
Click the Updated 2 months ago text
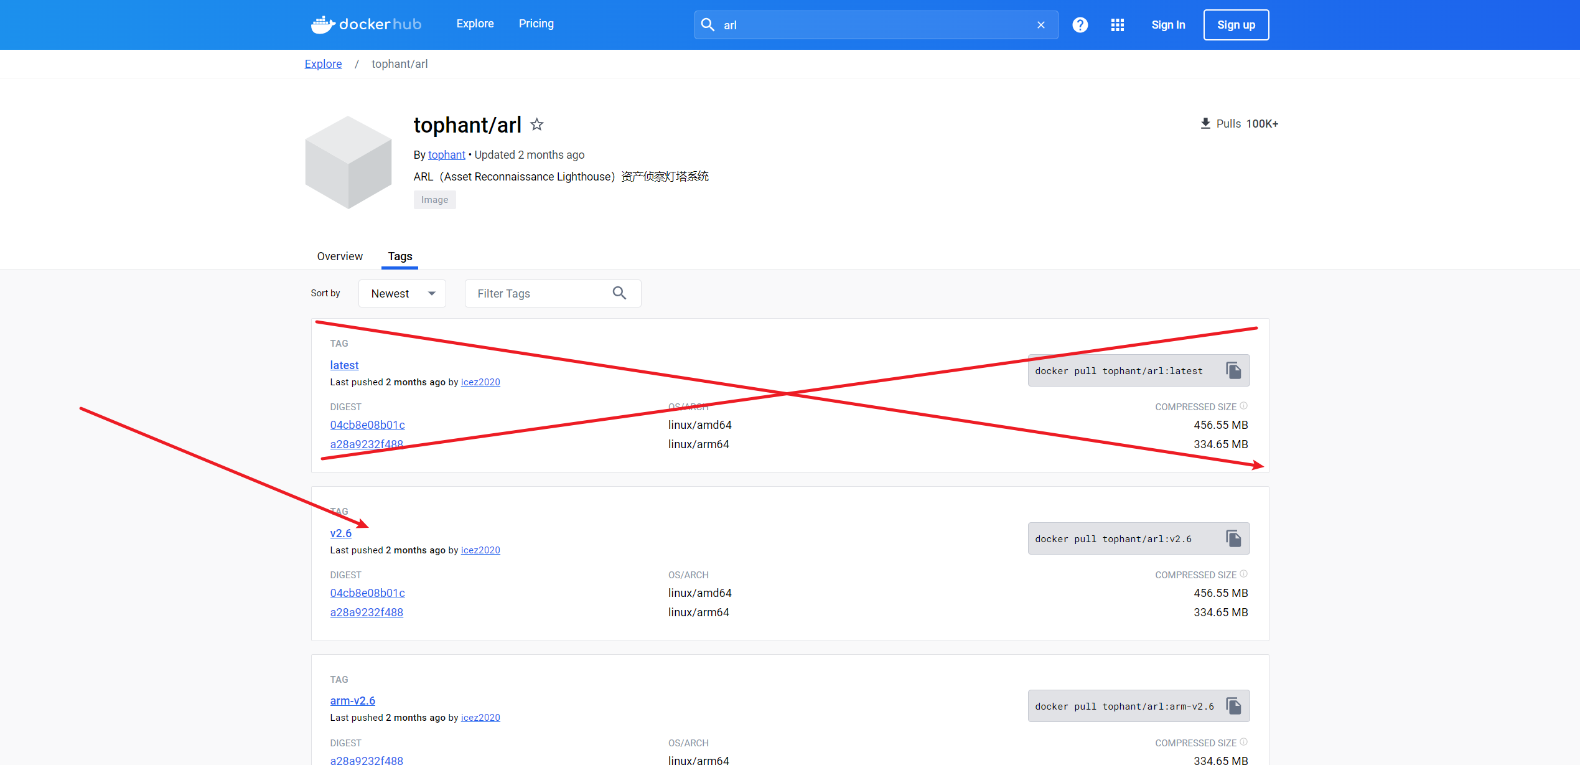point(530,155)
